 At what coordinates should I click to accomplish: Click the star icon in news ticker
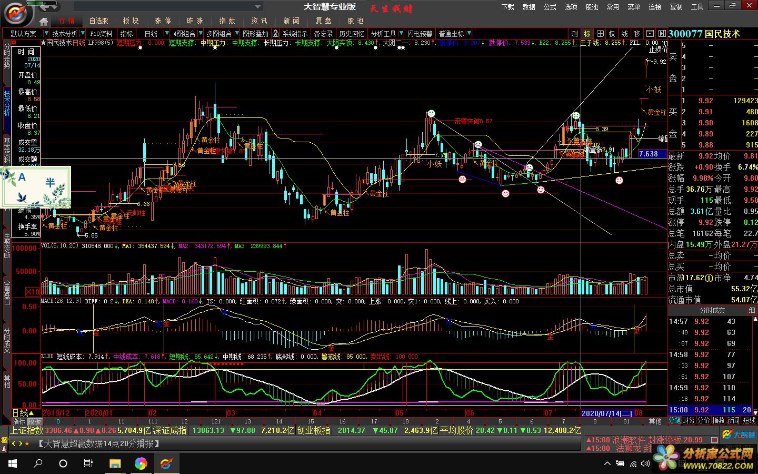point(27,443)
